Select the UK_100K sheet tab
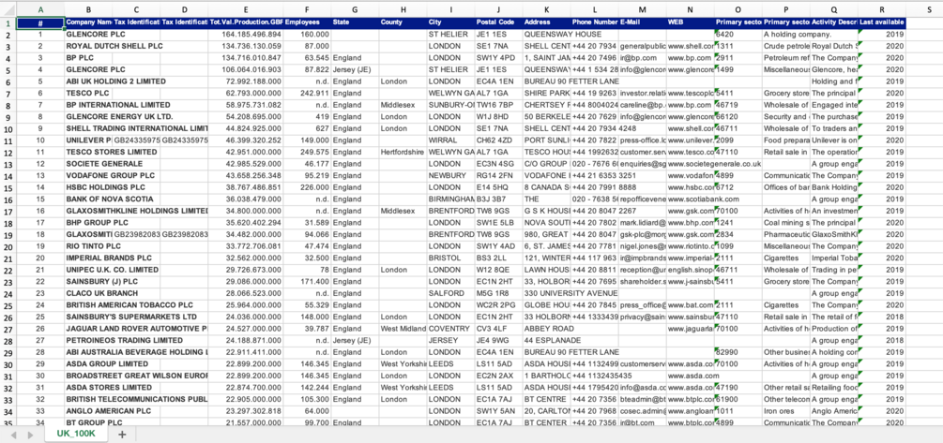943x443 pixels. point(76,434)
